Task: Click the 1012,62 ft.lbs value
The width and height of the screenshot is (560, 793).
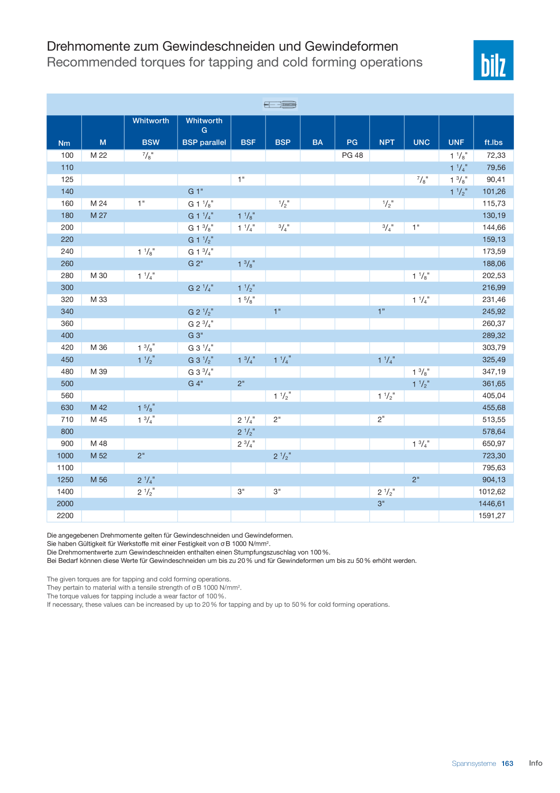Action: pyautogui.click(x=492, y=491)
